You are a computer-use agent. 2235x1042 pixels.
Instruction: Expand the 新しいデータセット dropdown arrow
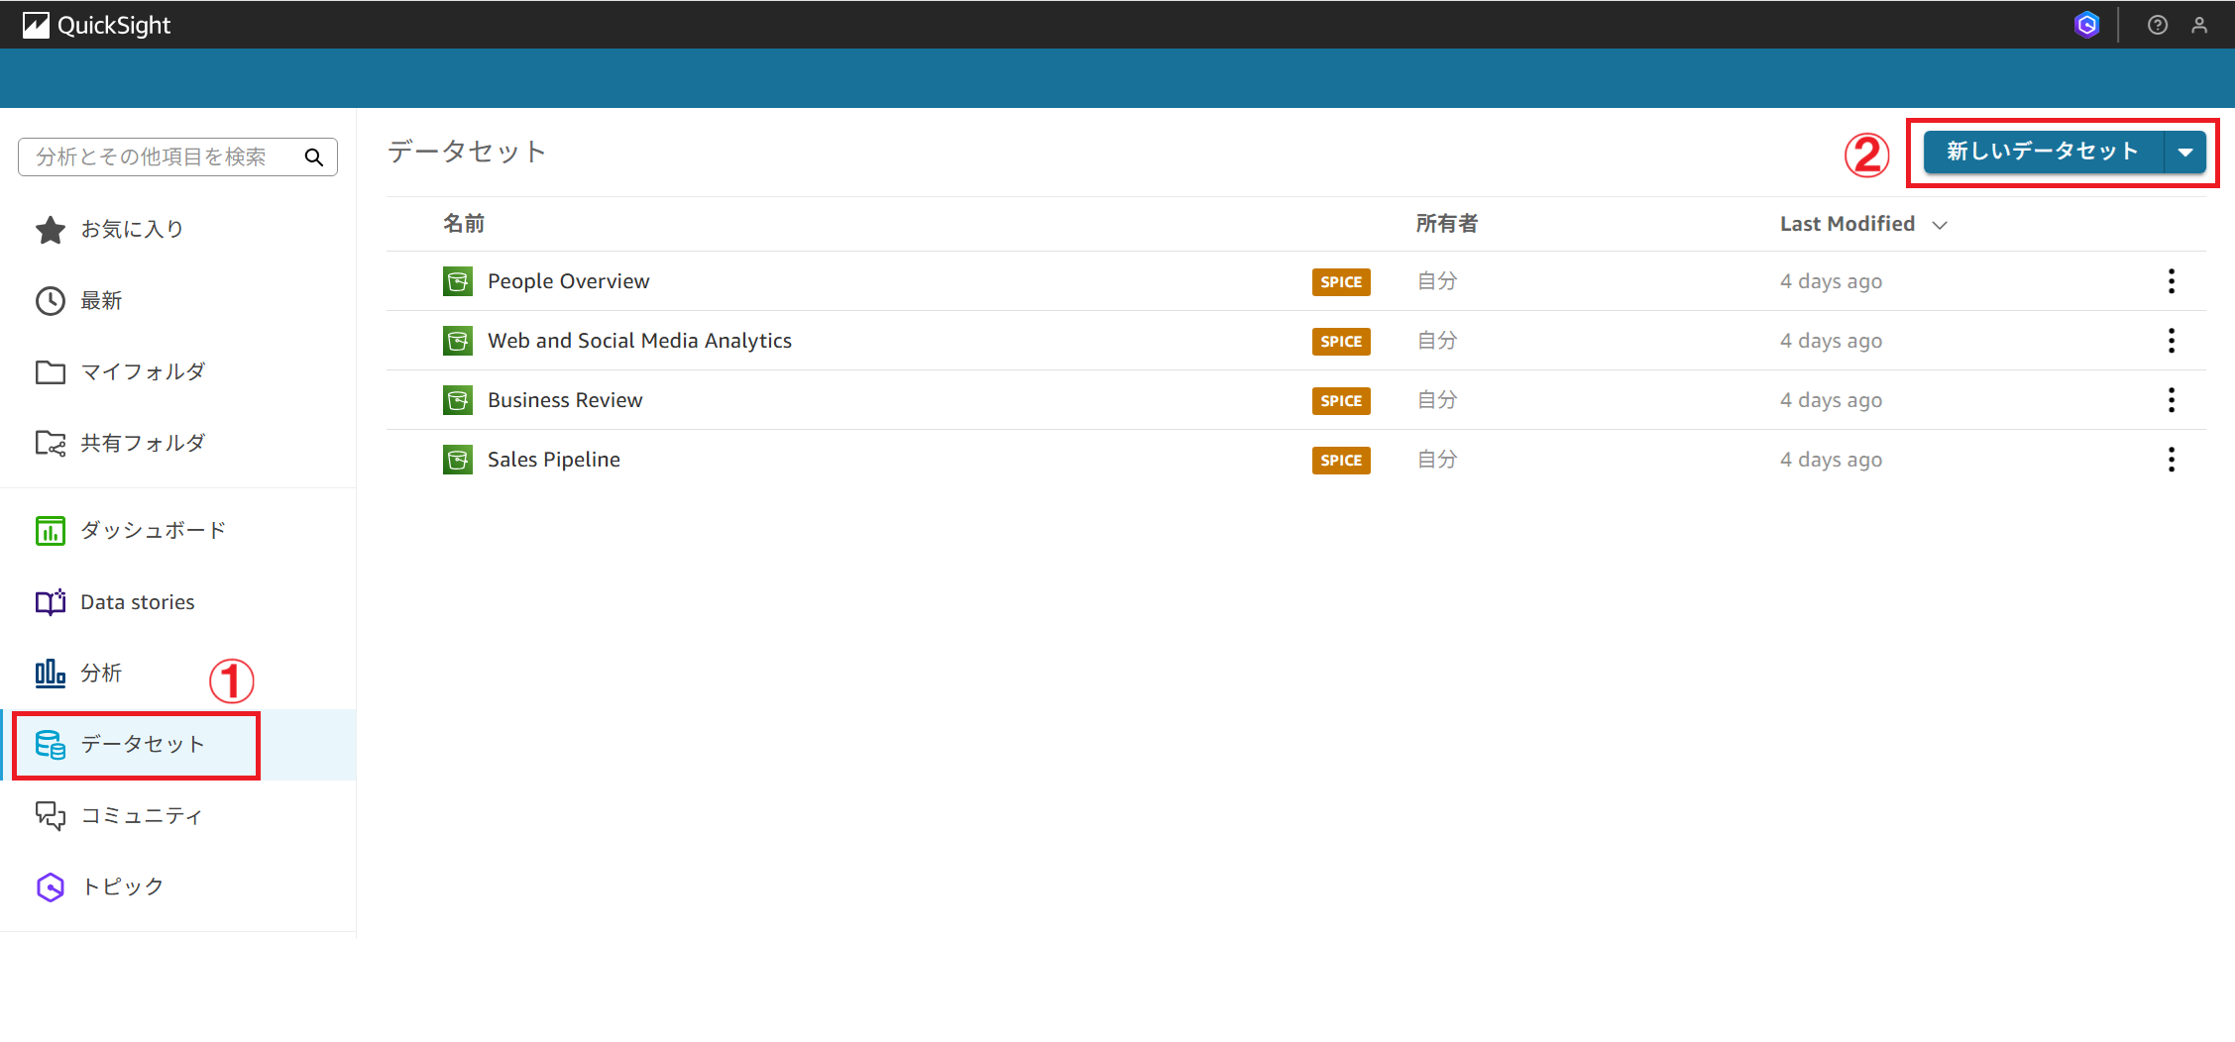pos(2185,153)
